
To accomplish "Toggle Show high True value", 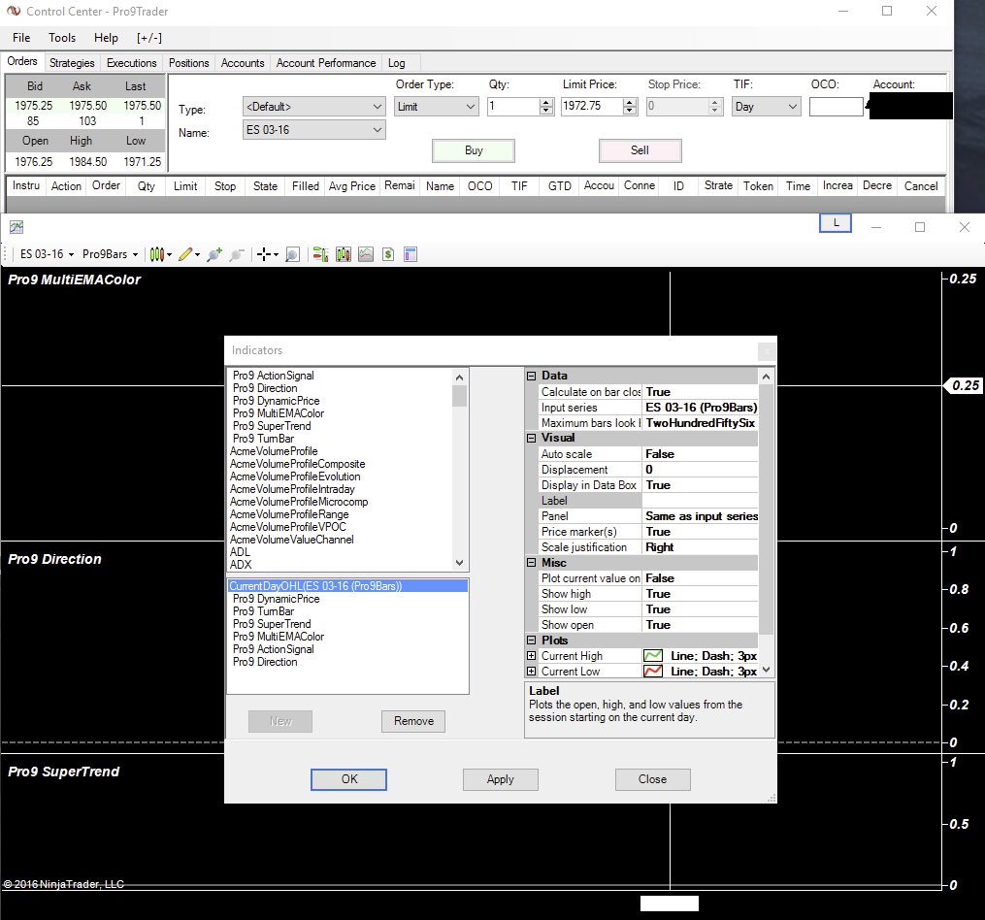I will click(x=701, y=594).
